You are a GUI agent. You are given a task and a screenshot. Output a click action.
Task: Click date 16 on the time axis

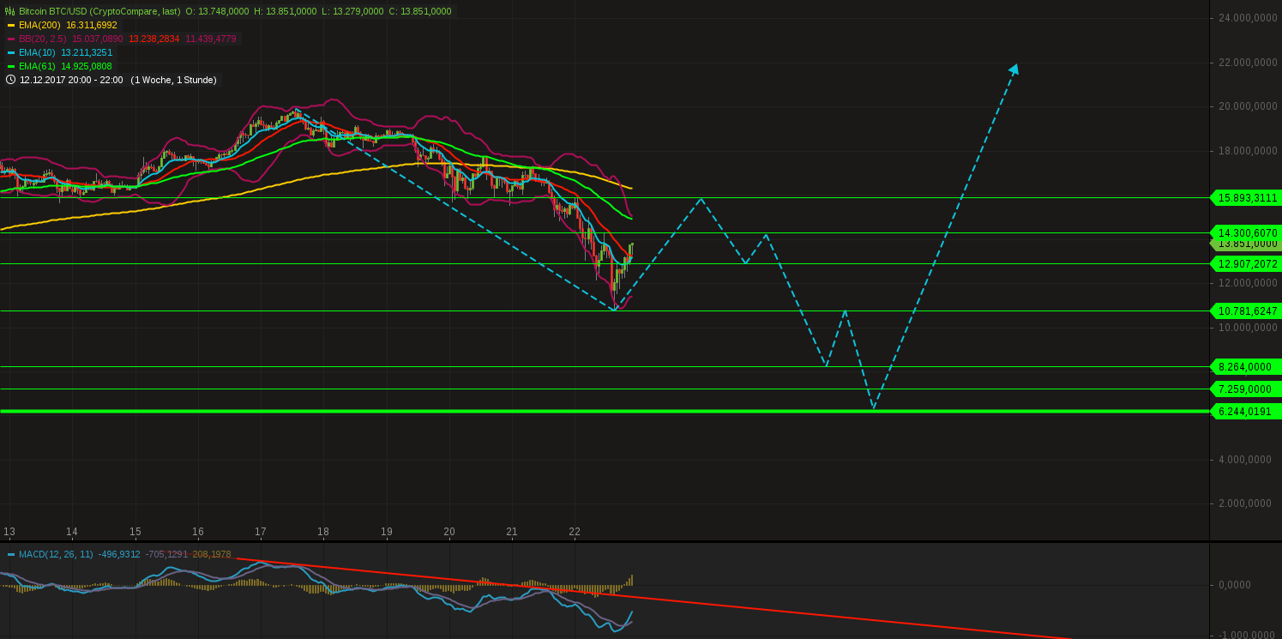[198, 531]
